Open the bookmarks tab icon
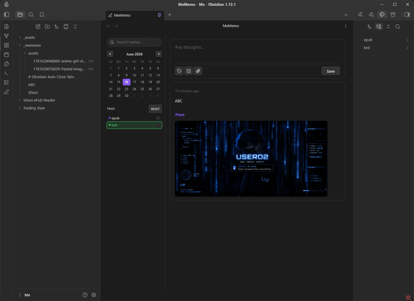The image size is (414, 301). [42, 15]
